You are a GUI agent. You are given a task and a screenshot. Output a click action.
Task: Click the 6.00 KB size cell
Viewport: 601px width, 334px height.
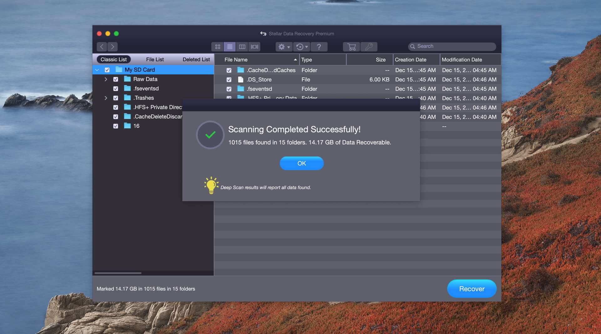coord(379,79)
